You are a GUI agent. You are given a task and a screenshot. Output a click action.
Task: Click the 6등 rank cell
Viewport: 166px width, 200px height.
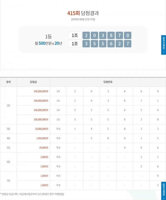[x=8, y=162]
